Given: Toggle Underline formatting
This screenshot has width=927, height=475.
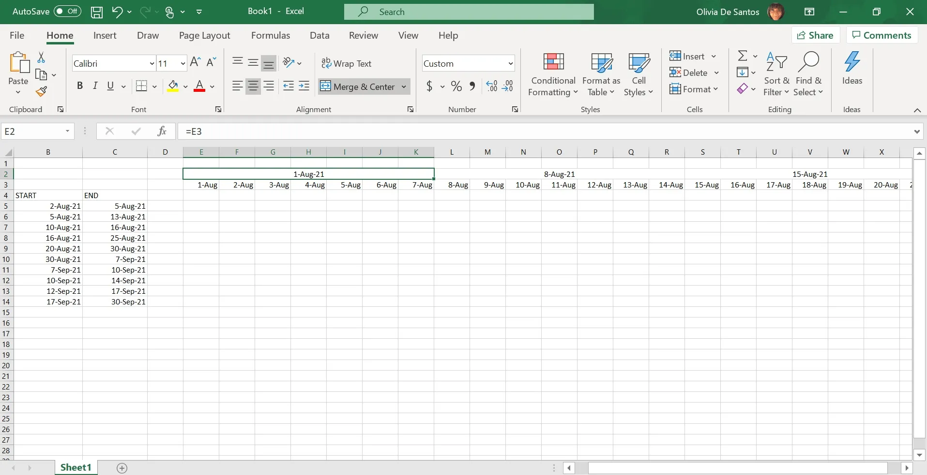Looking at the screenshot, I should [x=110, y=86].
